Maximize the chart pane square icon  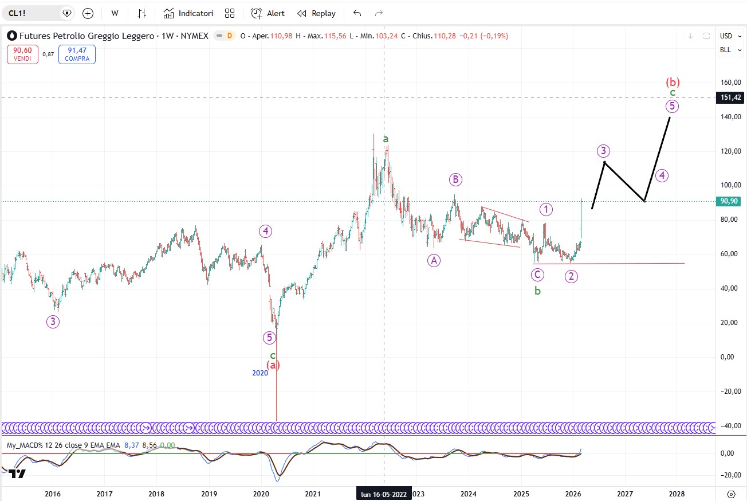(x=707, y=36)
